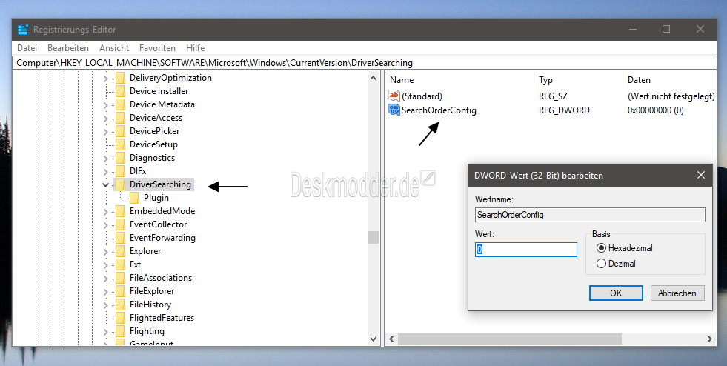
Task: Expand the DIFx key
Action: [106, 172]
